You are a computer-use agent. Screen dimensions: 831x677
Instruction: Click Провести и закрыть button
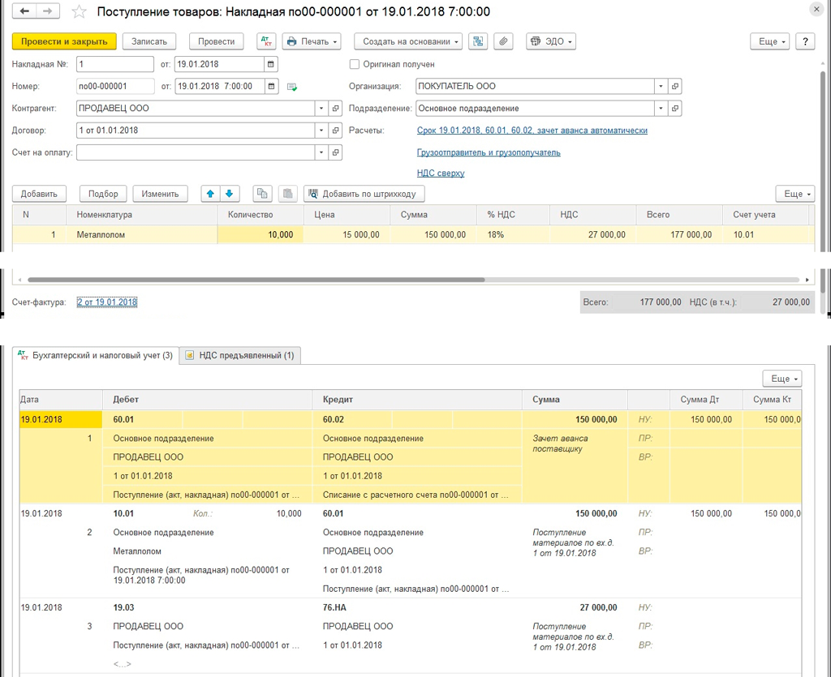64,41
